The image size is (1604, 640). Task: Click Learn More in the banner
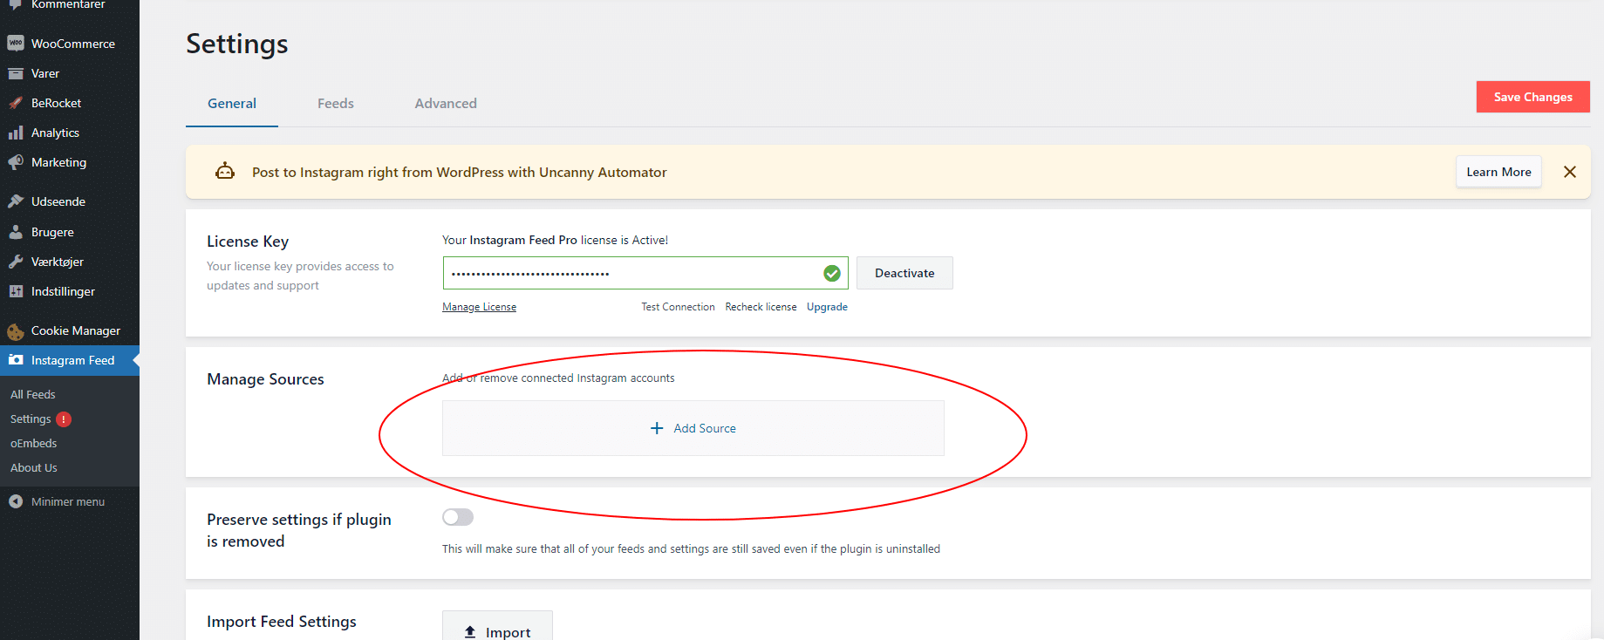[1498, 172]
